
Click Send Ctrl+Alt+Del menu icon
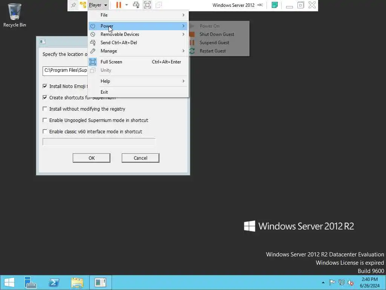(x=93, y=43)
